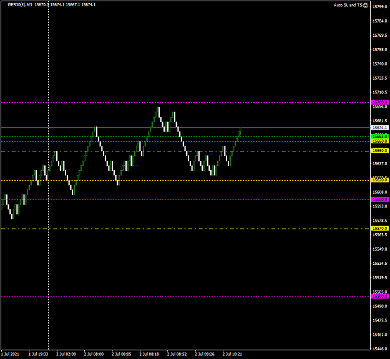Click the 15578.5 price scale value
This screenshot has height=359, width=390.
tap(380, 221)
